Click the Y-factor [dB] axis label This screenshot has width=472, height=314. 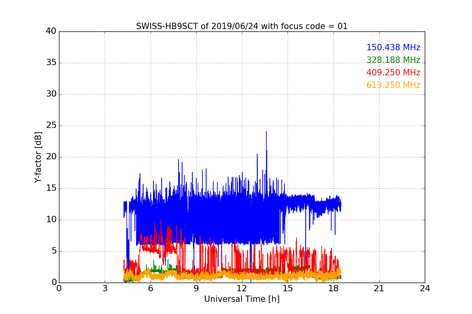[38, 157]
